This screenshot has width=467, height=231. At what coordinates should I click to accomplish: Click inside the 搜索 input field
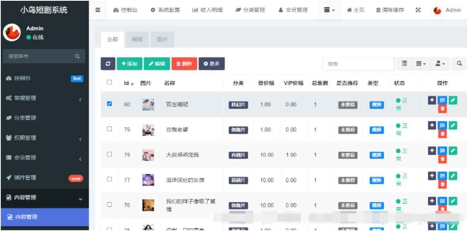coord(358,64)
